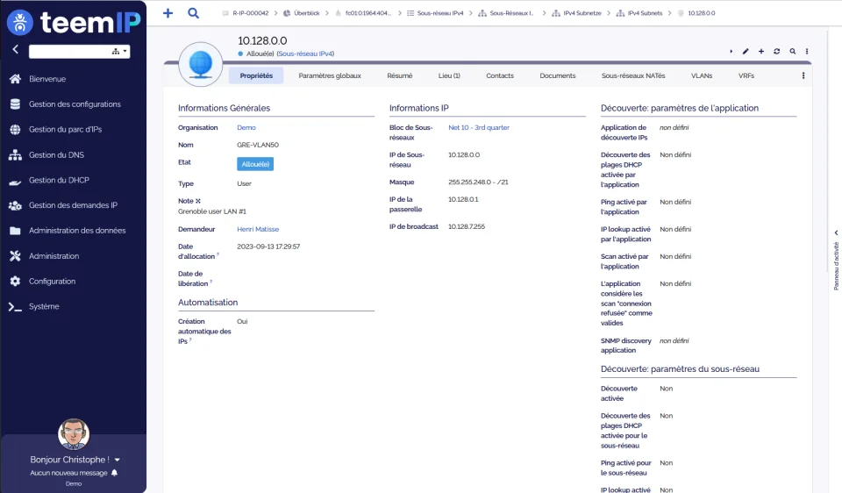Open the Net 10 - 3rd quarter block link
Image resolution: width=842 pixels, height=493 pixels.
point(479,128)
